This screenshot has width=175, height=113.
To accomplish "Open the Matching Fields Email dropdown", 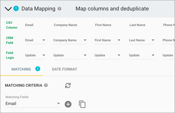I will (x=33, y=104).
